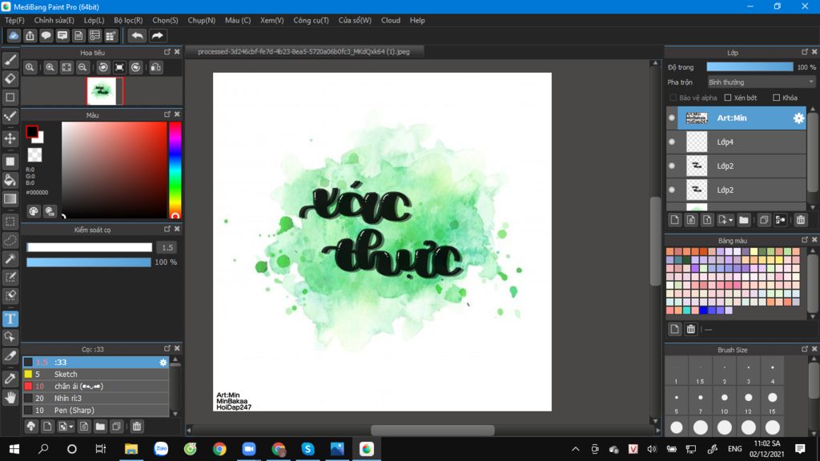Duplicate the current layer
This screenshot has height=461, width=820.
(x=764, y=220)
